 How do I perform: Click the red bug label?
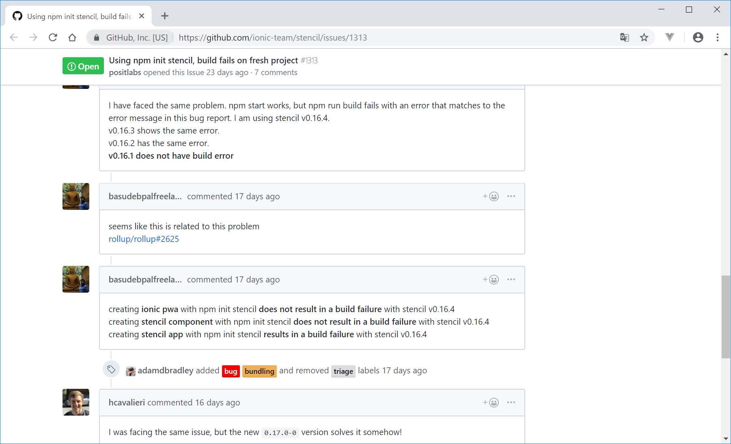(231, 371)
